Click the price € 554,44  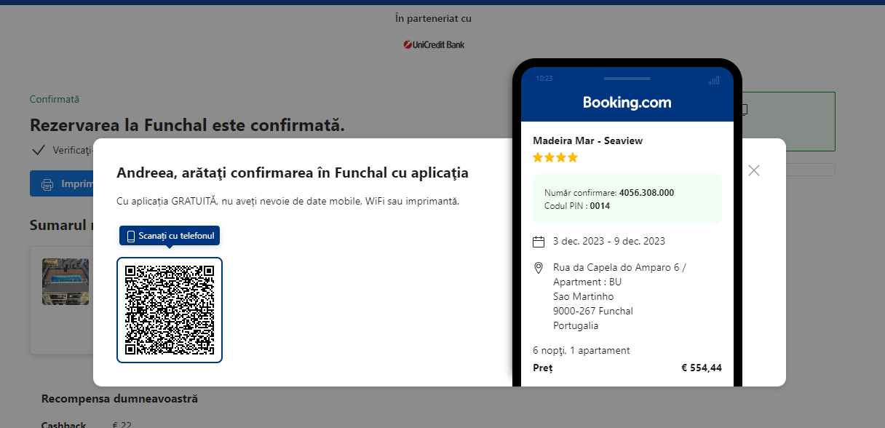pos(701,368)
